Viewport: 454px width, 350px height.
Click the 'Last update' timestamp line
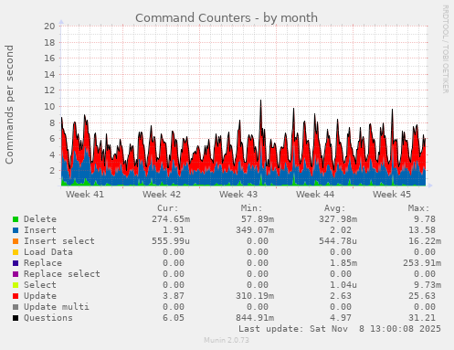click(x=340, y=329)
